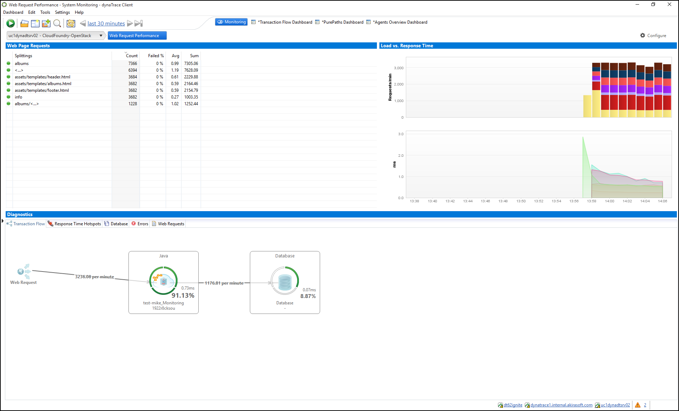The width and height of the screenshot is (679, 411).
Task: Select the Database diagnostics tab
Action: pyautogui.click(x=116, y=224)
